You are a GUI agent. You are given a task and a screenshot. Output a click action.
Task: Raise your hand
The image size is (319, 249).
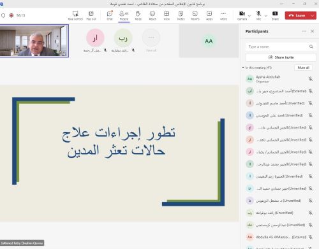point(138,15)
